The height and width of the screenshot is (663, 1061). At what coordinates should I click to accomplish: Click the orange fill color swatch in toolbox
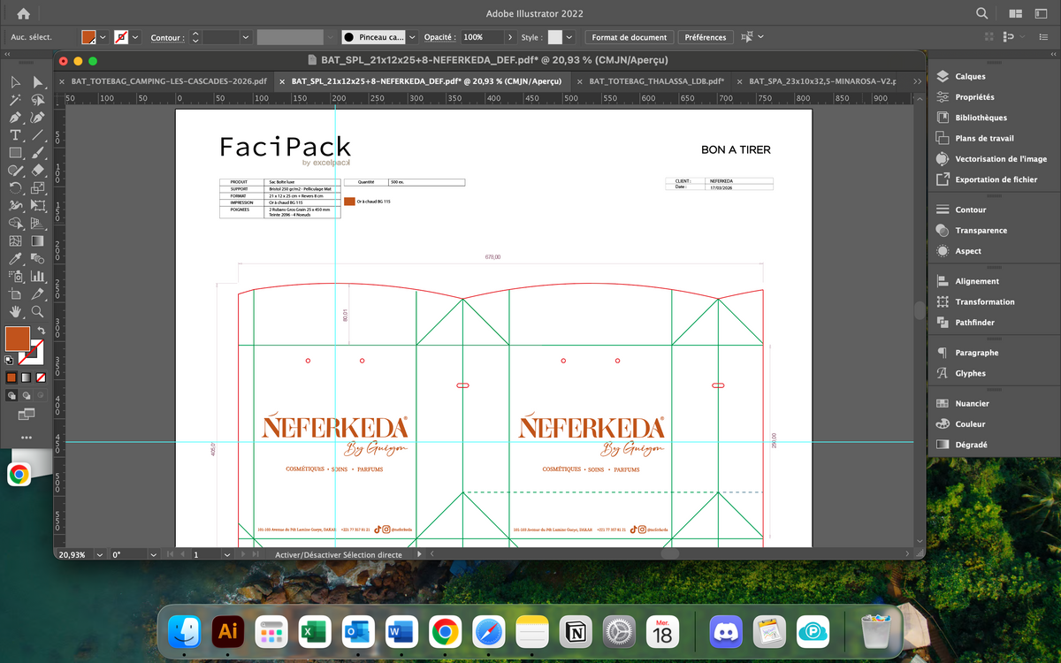click(x=18, y=339)
